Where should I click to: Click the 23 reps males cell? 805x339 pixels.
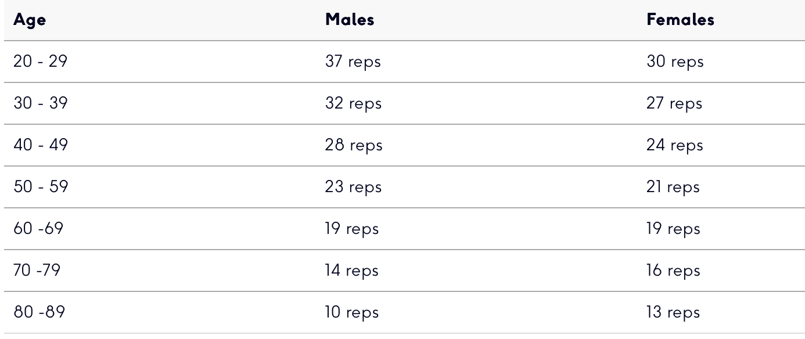[353, 187]
